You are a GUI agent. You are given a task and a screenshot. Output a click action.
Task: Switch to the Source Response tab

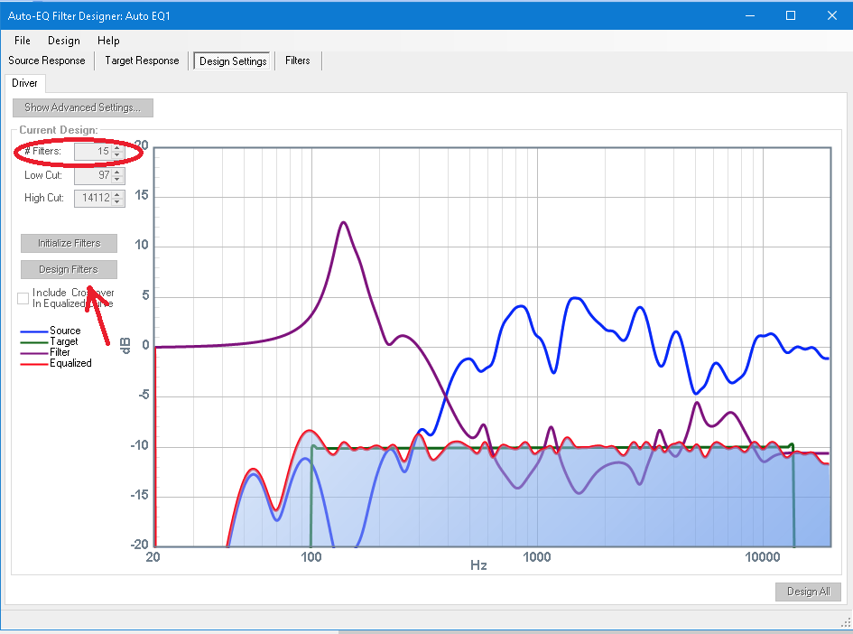click(47, 61)
